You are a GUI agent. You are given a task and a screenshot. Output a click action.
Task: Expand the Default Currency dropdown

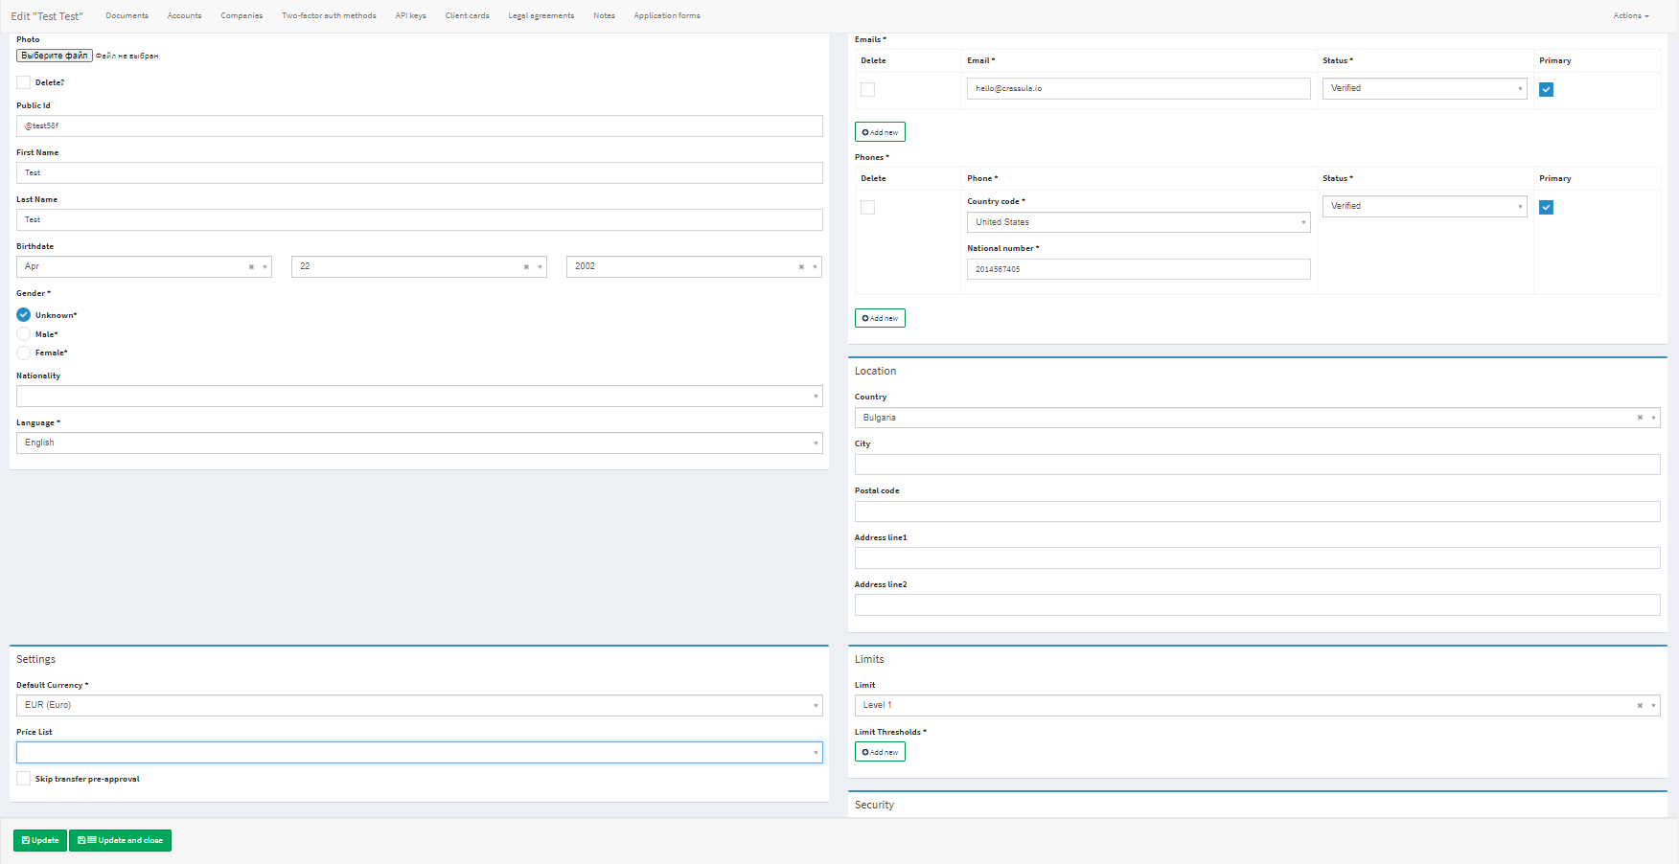coord(419,706)
